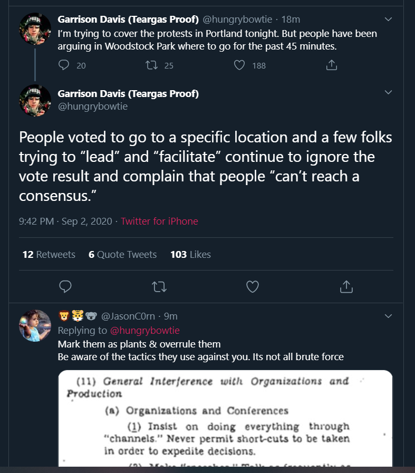View the 12 Retweets list
415x473 pixels.
tap(49, 255)
